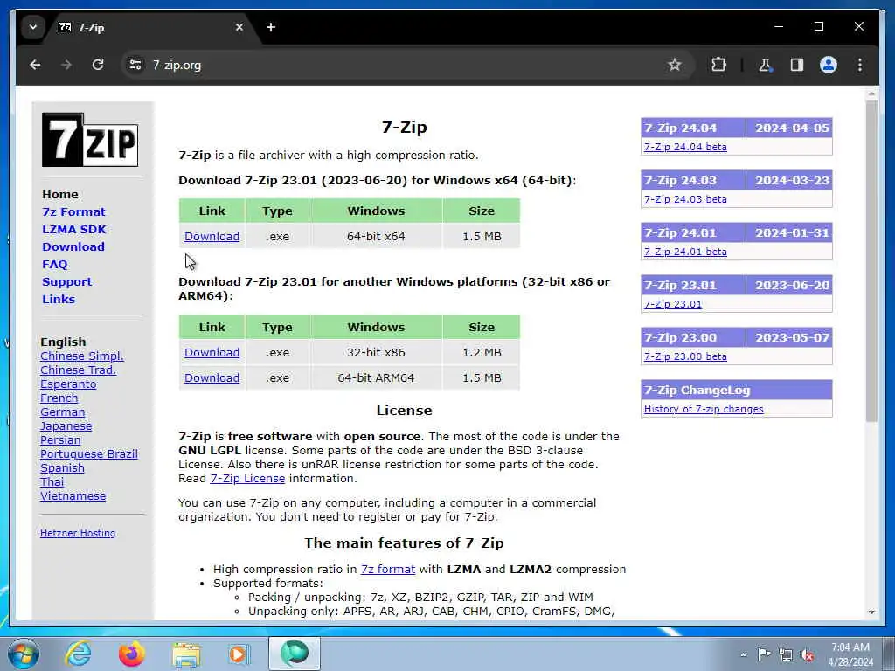This screenshot has height=671, width=895.
Task: Open History of 7-zip changes
Action: [704, 409]
